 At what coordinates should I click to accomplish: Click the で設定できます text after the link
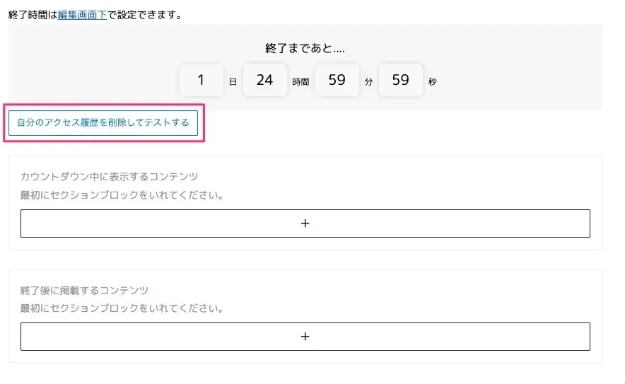[144, 14]
